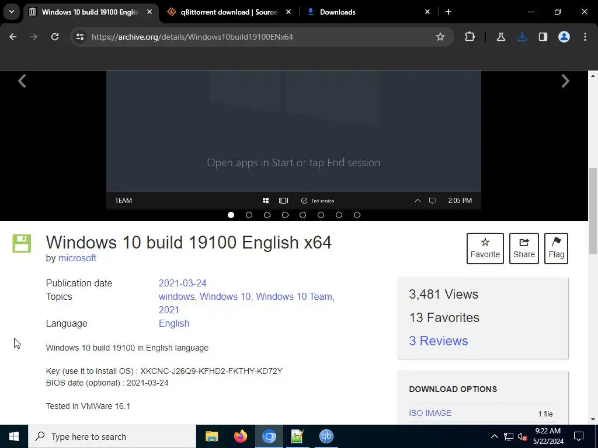Image resolution: width=598 pixels, height=448 pixels.
Task: Open a new browser tab
Action: click(448, 12)
